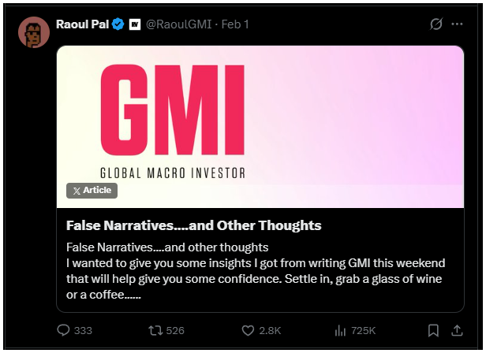The width and height of the screenshot is (486, 353).
Task: Like the post with heart icon
Action: click(247, 331)
